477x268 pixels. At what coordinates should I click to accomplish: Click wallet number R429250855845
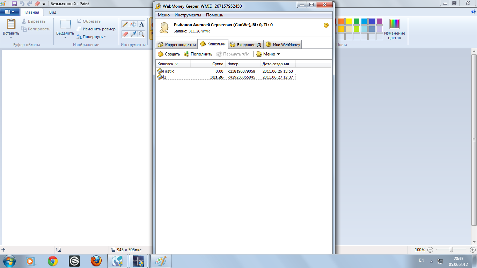[241, 77]
